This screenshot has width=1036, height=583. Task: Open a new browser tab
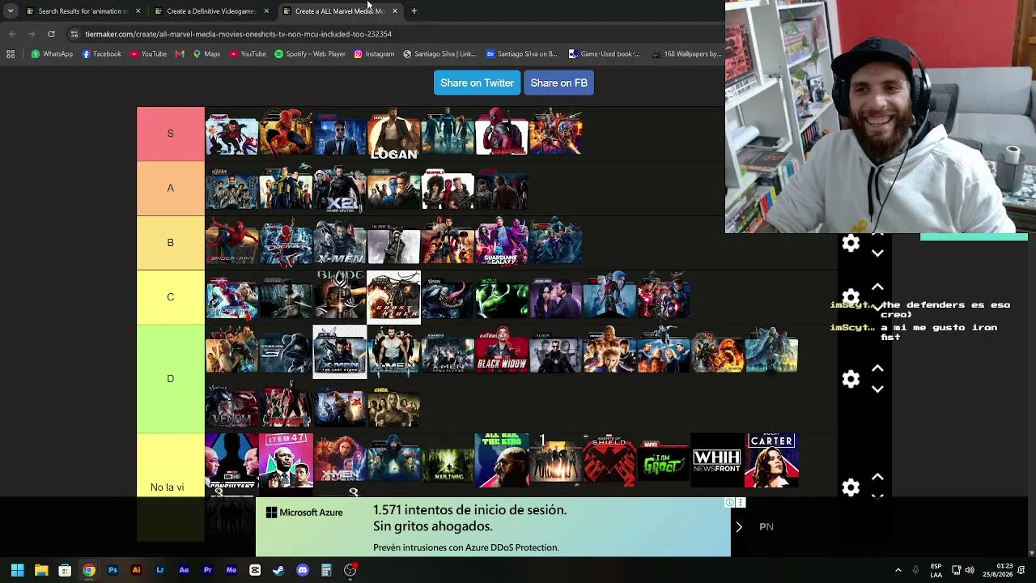click(x=414, y=11)
